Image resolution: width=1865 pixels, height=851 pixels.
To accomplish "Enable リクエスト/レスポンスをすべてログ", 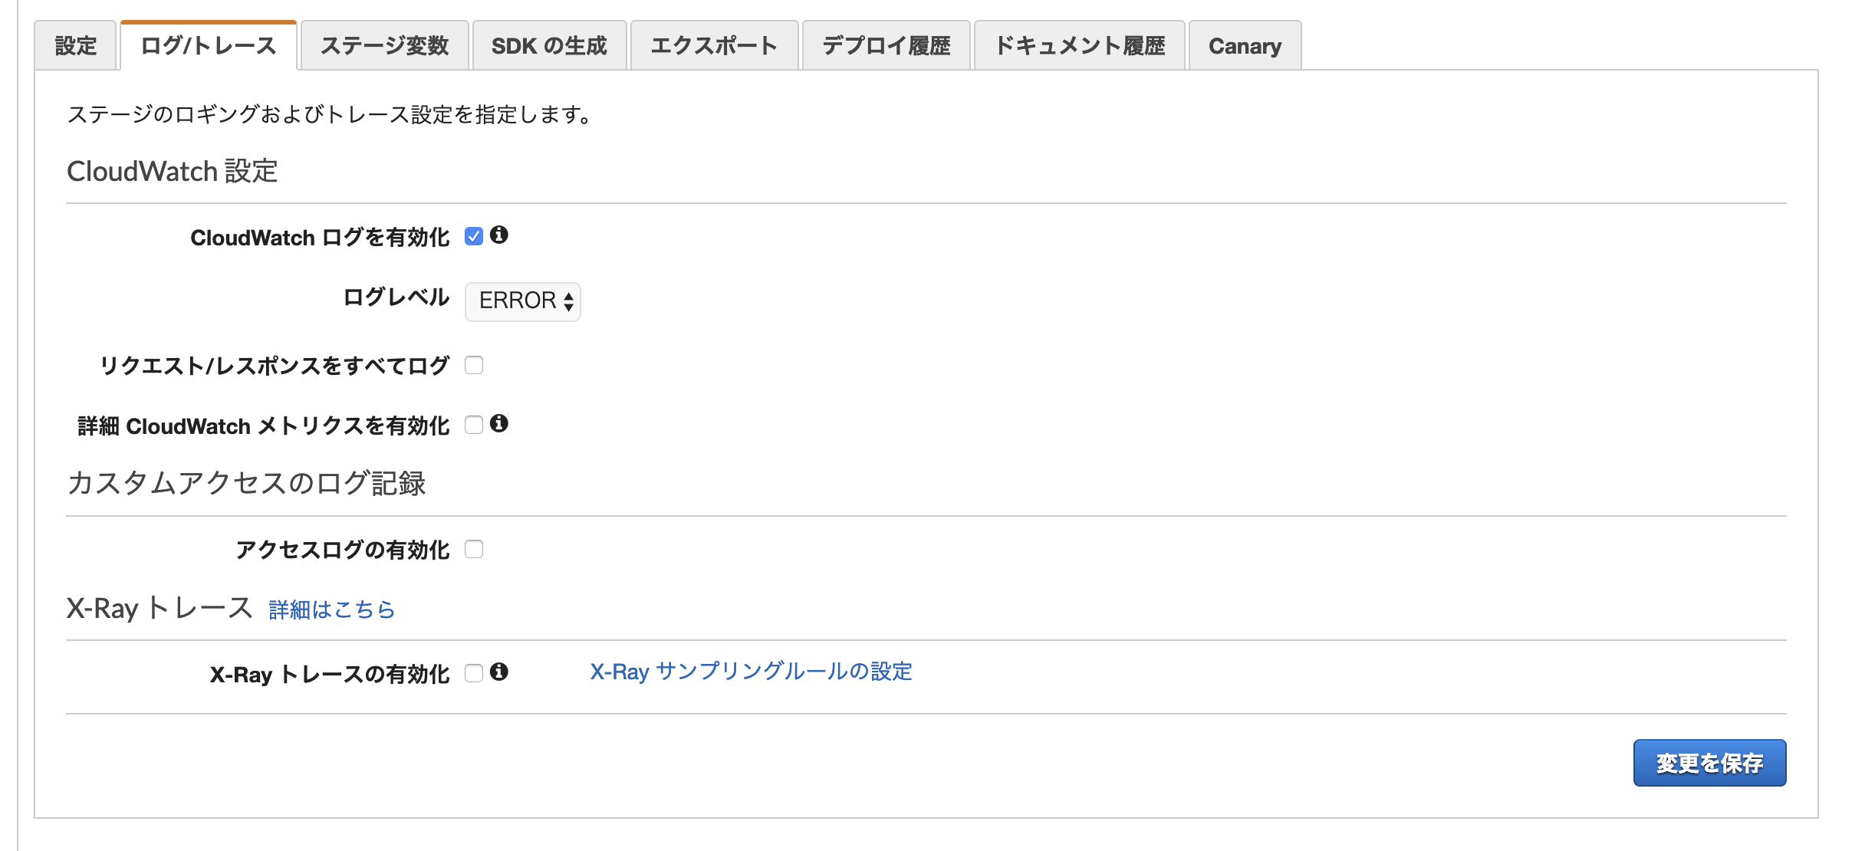I will tap(474, 366).
